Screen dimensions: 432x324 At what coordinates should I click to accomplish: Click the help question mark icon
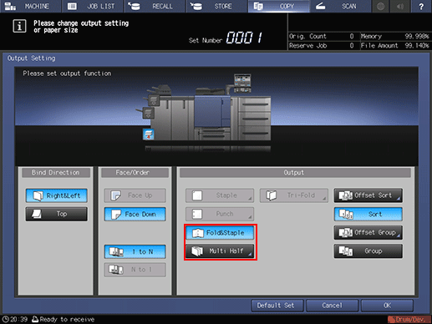(x=421, y=6)
